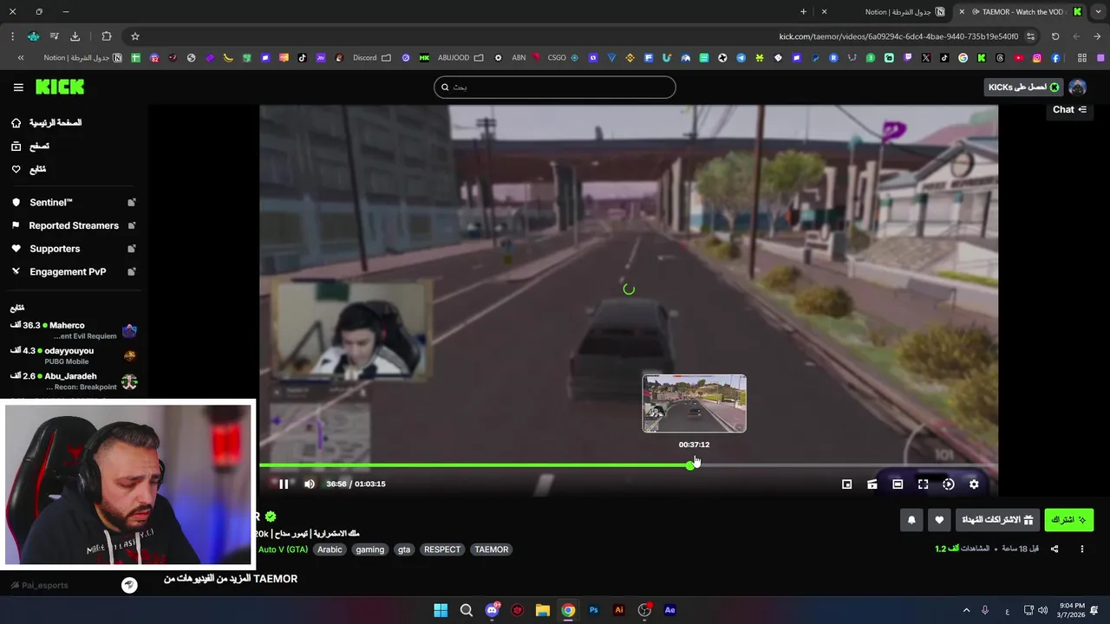Open ABUJOOD bookmark
The height and width of the screenshot is (624, 1110).
coord(460,58)
